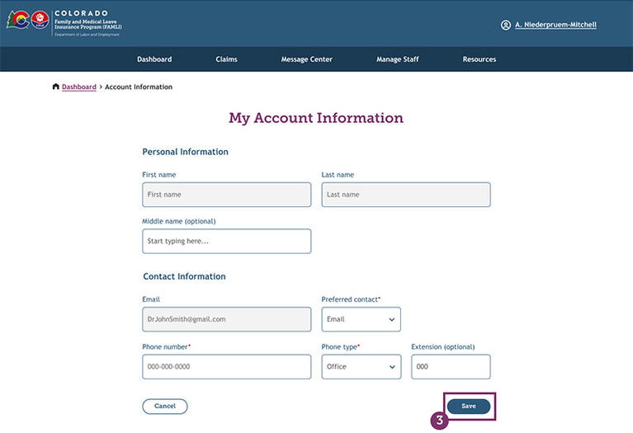Open the Message Center tab
This screenshot has width=633, height=433.
tap(306, 59)
